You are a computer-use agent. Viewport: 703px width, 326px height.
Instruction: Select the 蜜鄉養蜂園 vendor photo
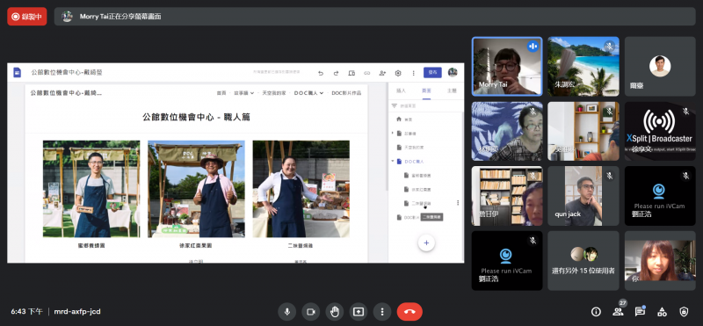coord(91,189)
